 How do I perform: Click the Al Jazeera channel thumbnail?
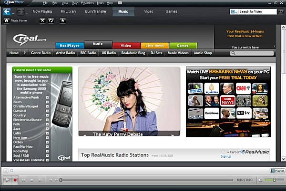[212, 88]
